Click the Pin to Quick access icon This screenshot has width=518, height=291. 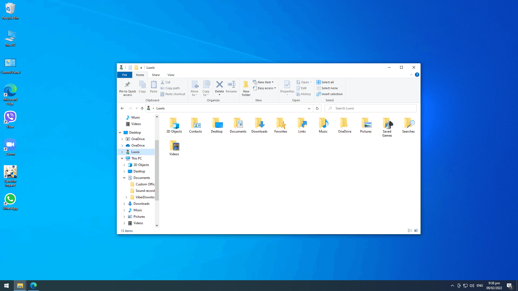click(x=127, y=85)
